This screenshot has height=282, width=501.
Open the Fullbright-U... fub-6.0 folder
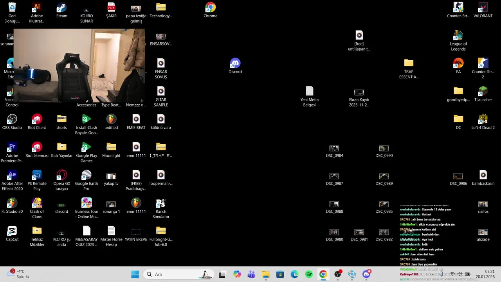click(x=161, y=236)
